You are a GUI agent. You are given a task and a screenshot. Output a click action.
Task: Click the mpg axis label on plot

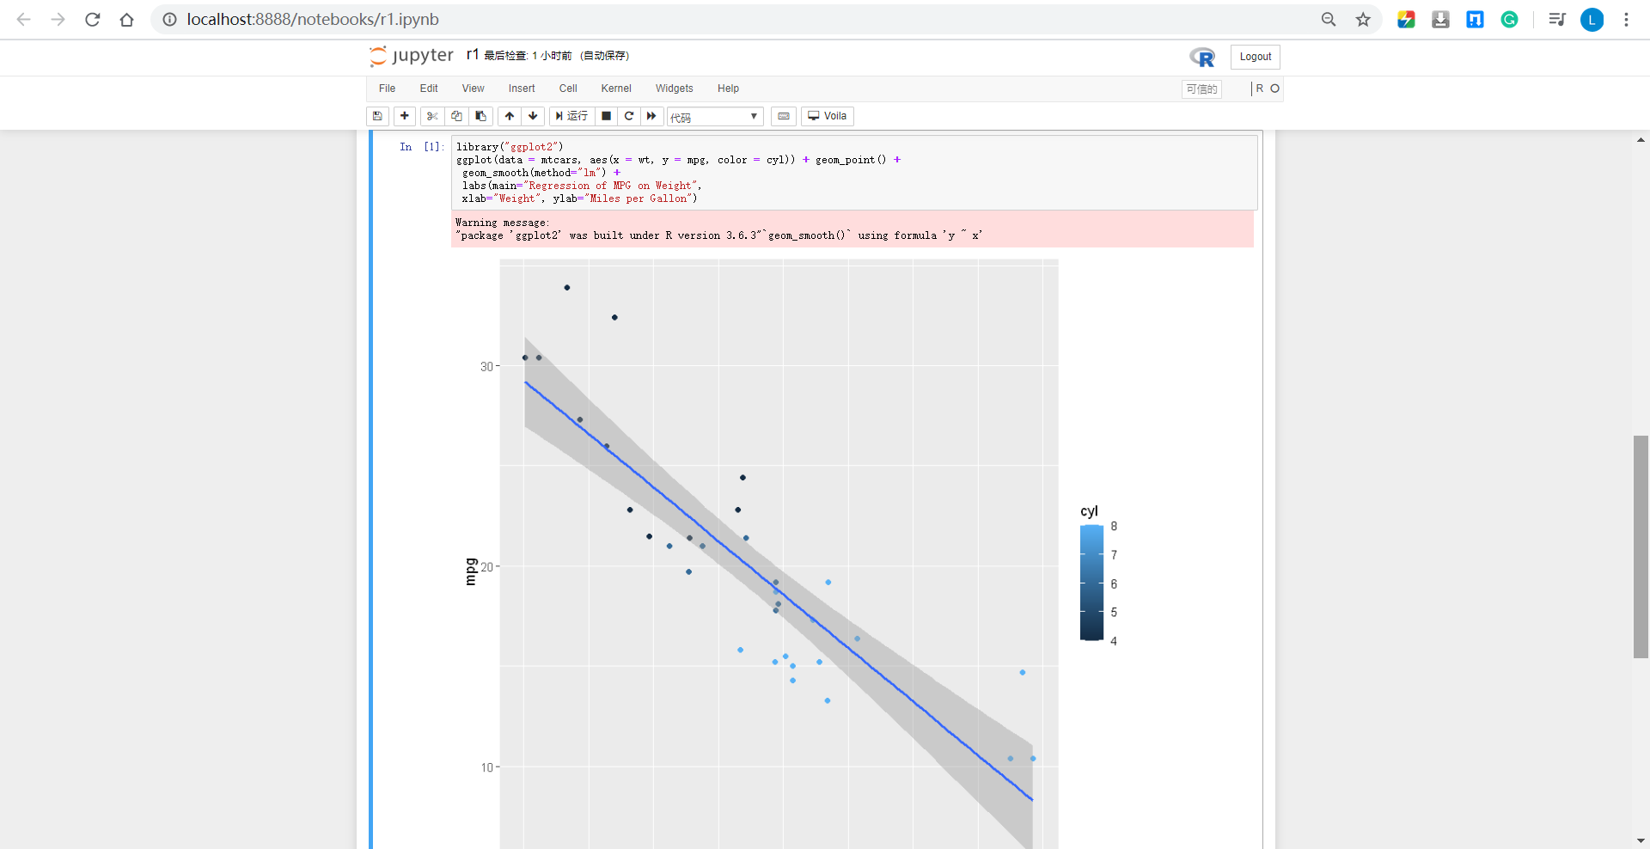pyautogui.click(x=470, y=571)
